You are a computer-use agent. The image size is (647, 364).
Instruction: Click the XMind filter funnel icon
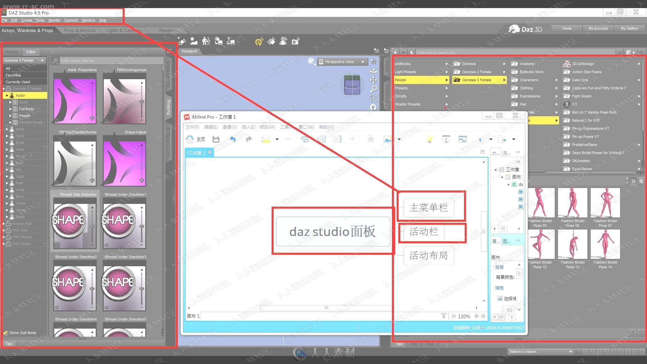444,316
